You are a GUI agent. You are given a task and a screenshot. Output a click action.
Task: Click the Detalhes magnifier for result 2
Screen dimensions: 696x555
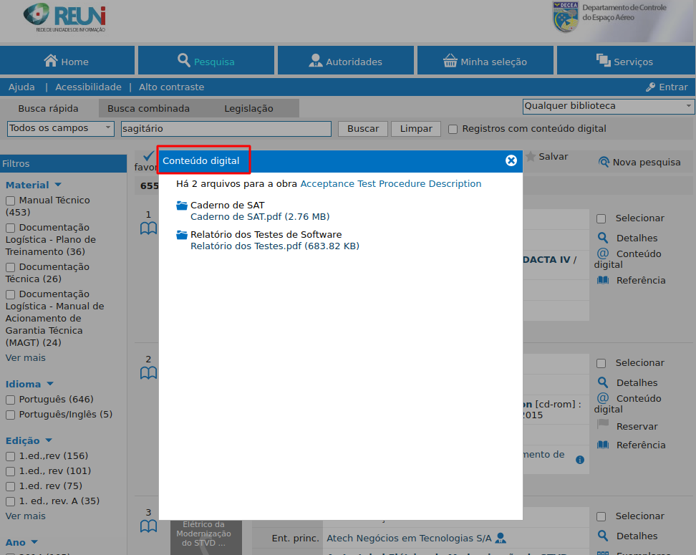point(602,382)
